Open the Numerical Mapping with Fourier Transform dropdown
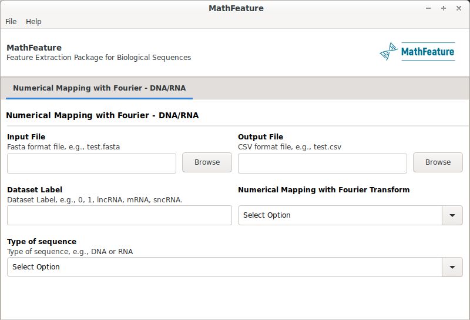This screenshot has width=470, height=320. [x=350, y=215]
